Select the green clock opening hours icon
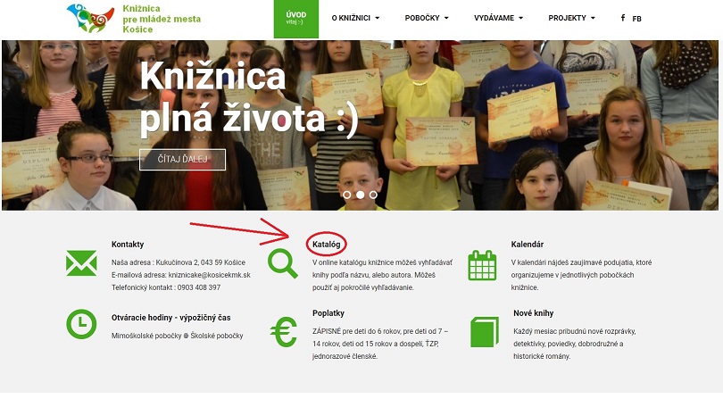 tap(81, 324)
